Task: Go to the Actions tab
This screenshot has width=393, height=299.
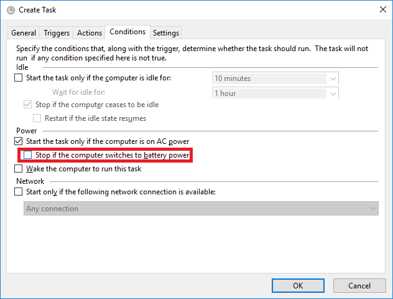Action: pyautogui.click(x=90, y=33)
